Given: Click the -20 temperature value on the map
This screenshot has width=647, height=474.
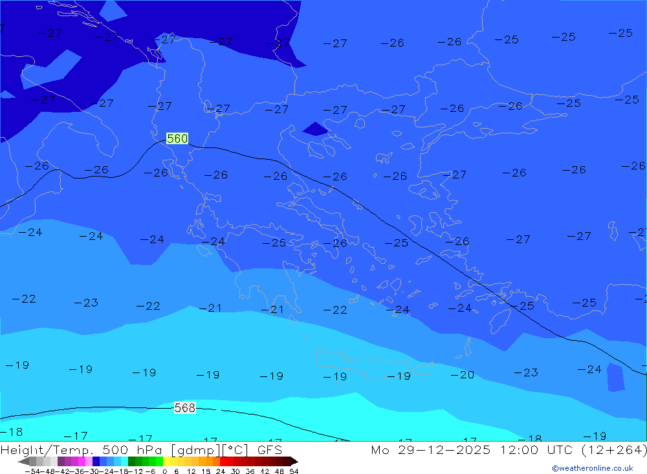Looking at the screenshot, I should pos(462,374).
